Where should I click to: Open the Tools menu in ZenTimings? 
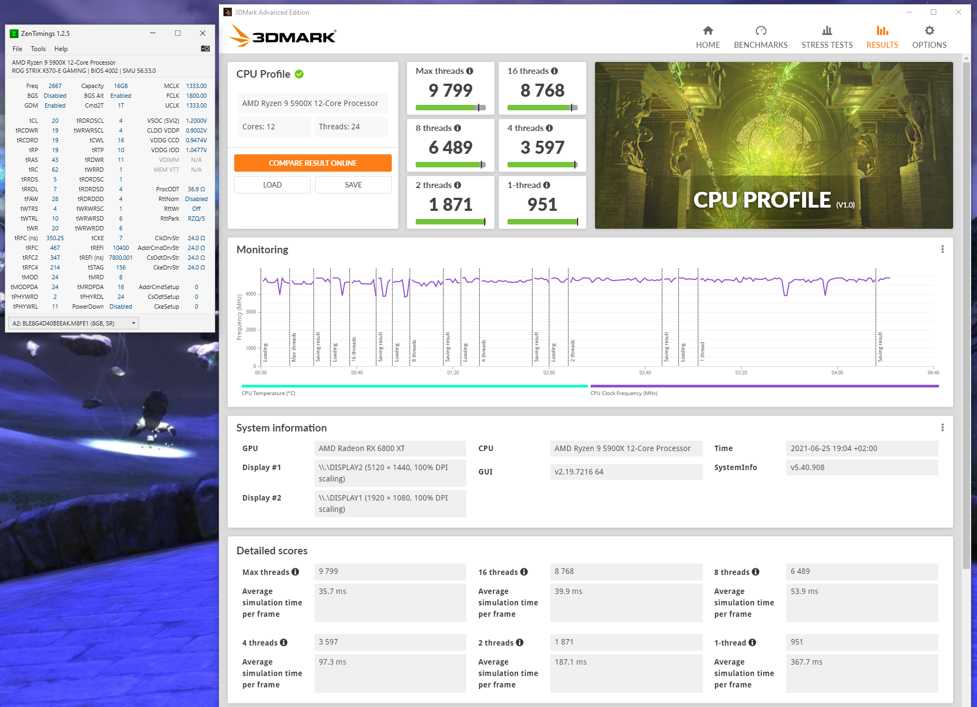[38, 49]
